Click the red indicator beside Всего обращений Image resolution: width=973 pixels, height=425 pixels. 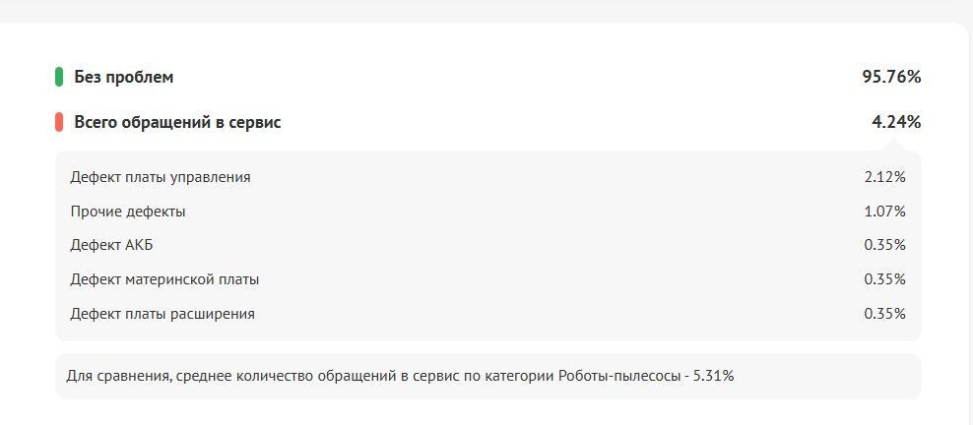tap(59, 123)
